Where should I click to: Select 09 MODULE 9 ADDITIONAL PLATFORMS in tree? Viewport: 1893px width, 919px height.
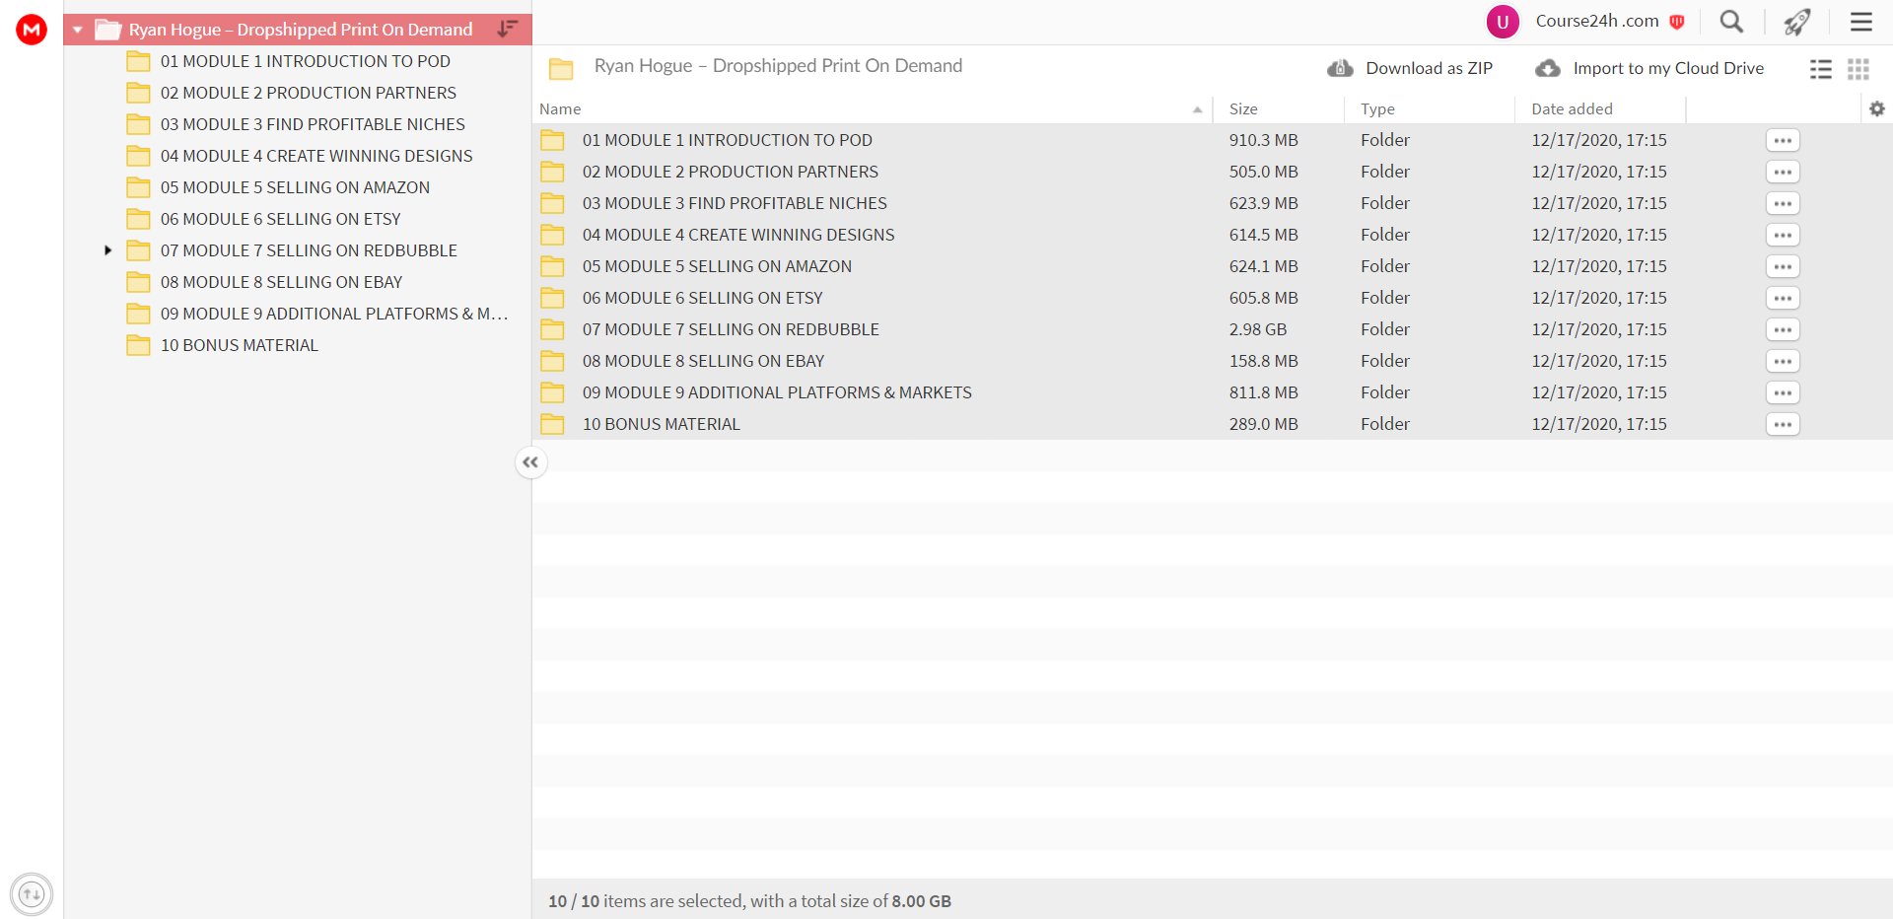(x=334, y=314)
